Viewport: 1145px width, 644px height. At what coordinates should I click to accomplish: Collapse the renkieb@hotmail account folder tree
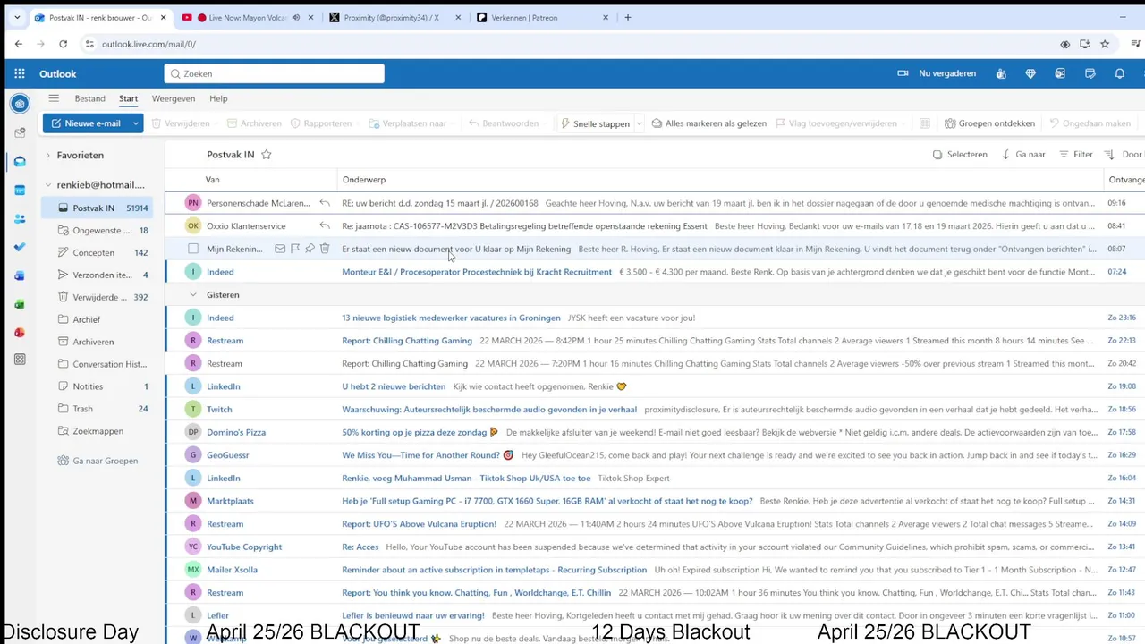[x=48, y=185]
